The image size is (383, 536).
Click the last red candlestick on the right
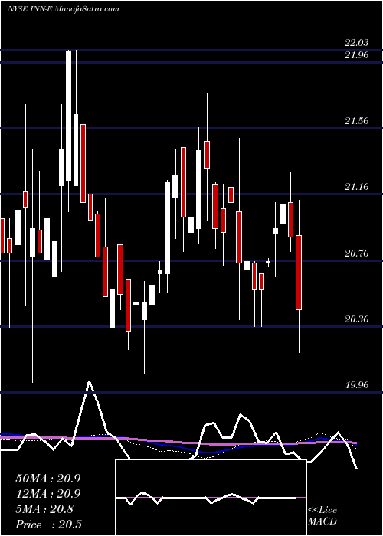point(299,273)
